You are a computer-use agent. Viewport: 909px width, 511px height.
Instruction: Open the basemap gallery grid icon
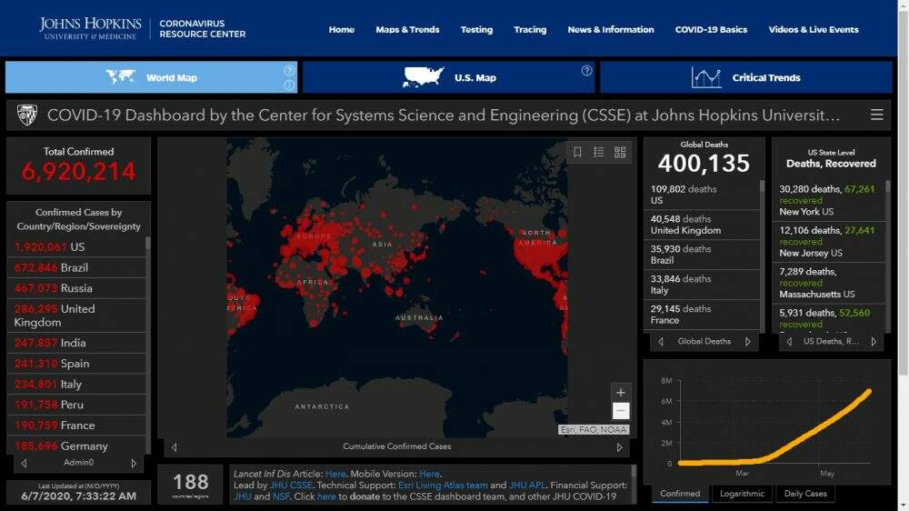[x=620, y=153]
